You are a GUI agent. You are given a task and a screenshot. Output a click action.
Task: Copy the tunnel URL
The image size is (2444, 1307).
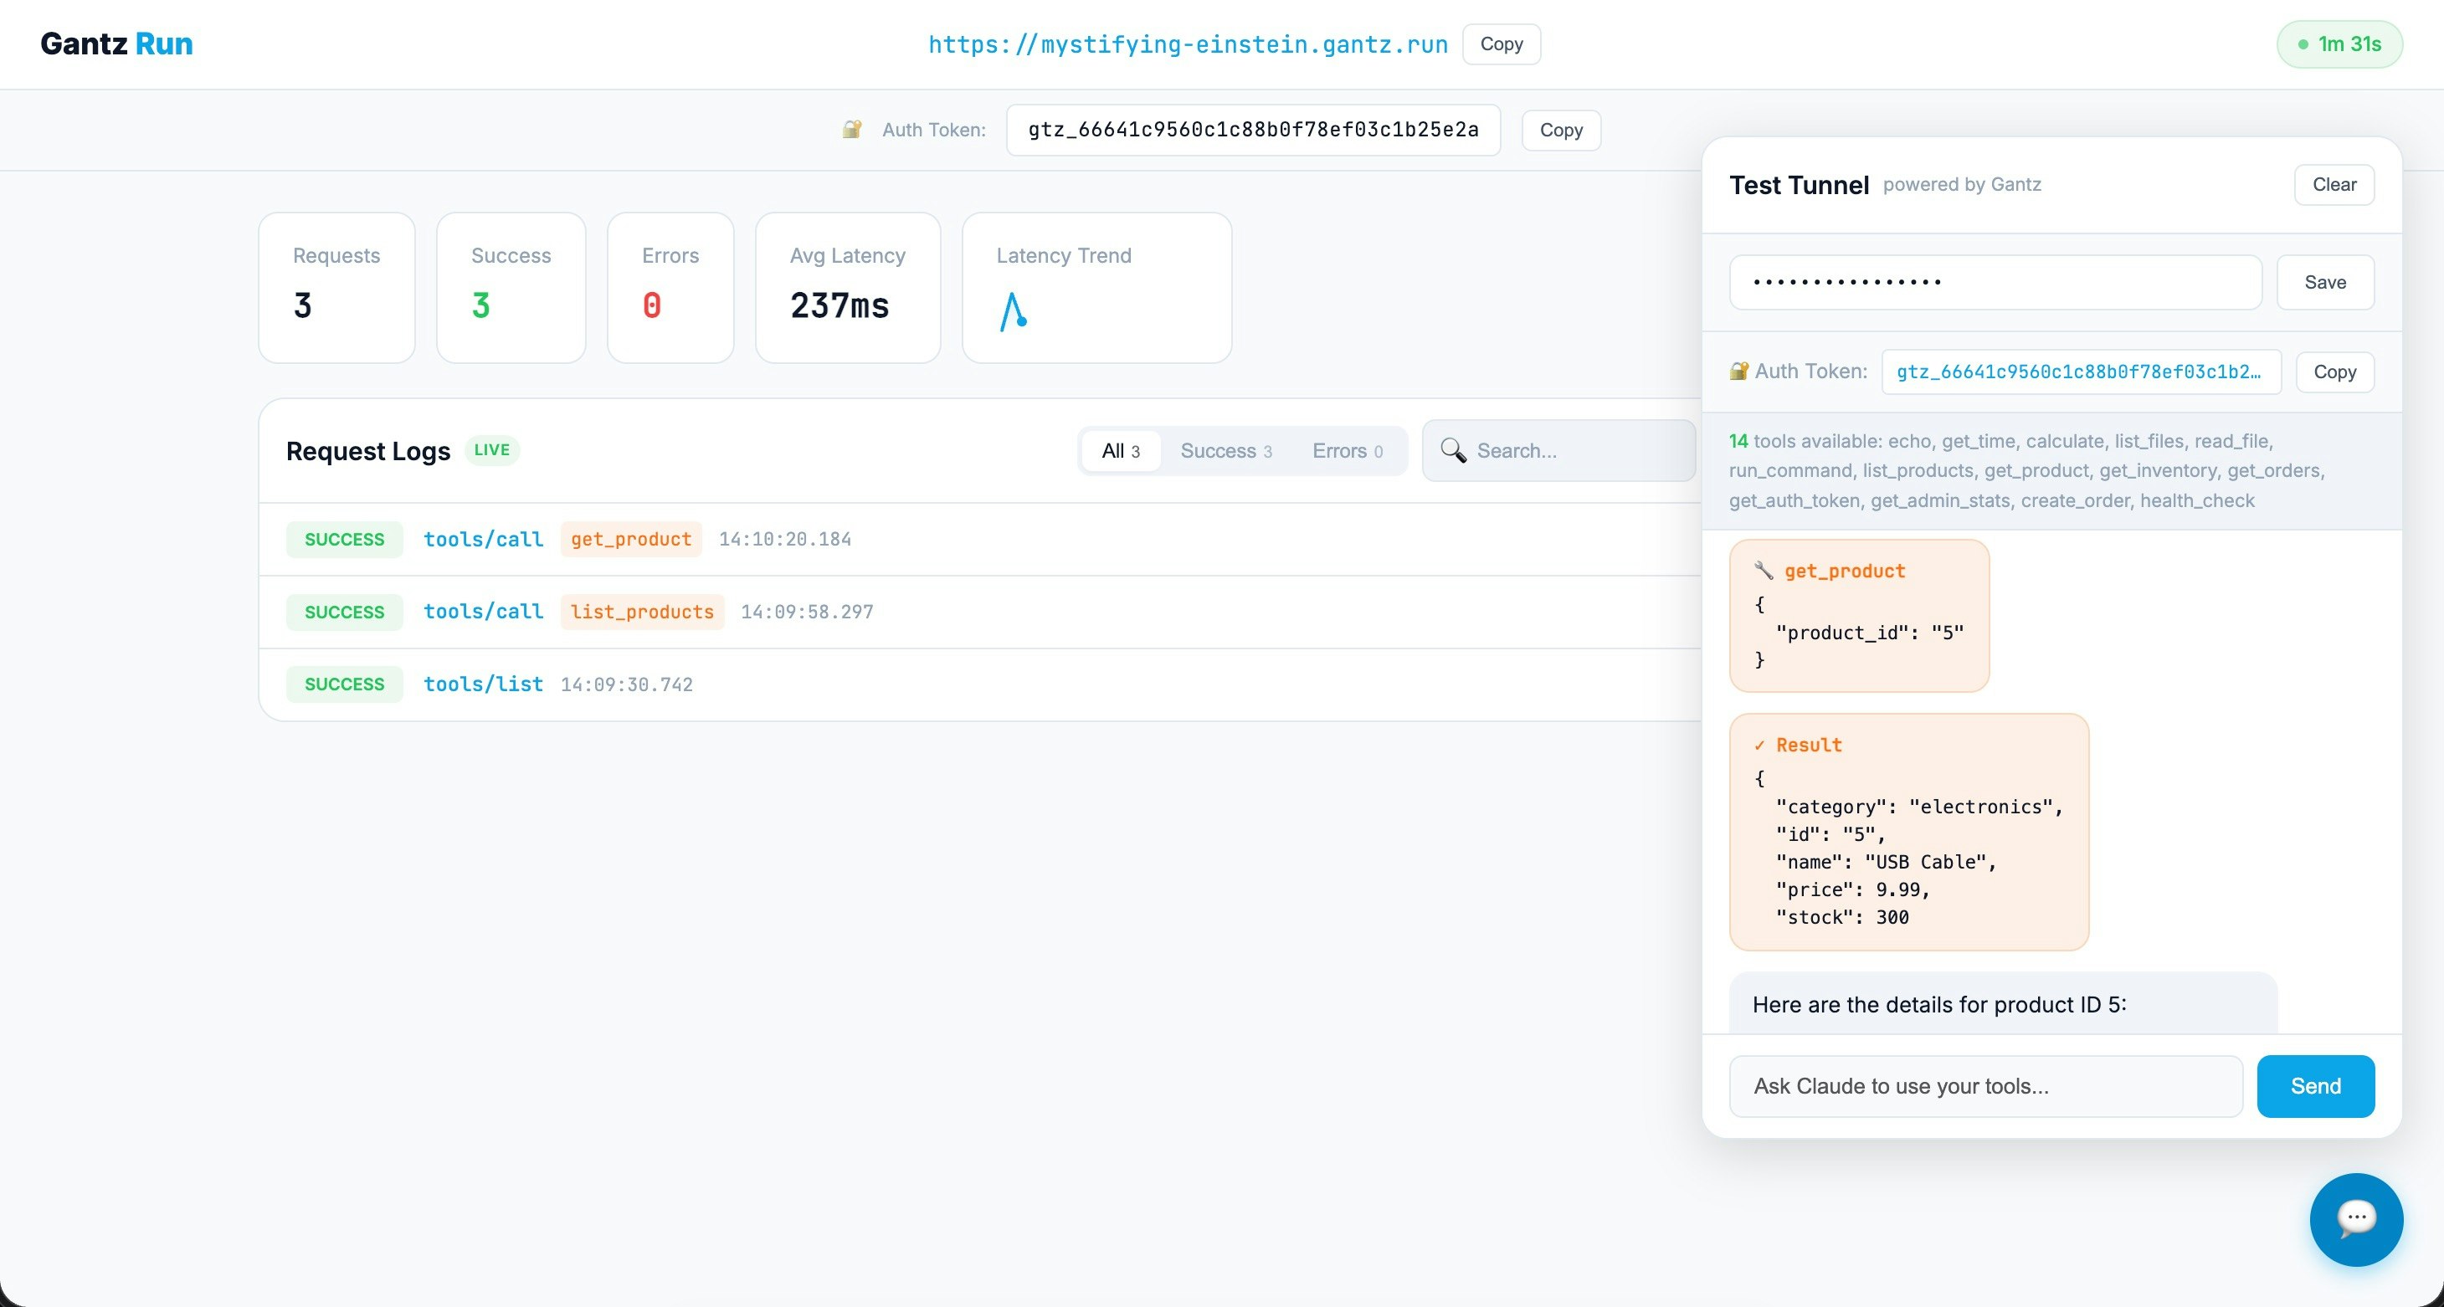click(1500, 44)
